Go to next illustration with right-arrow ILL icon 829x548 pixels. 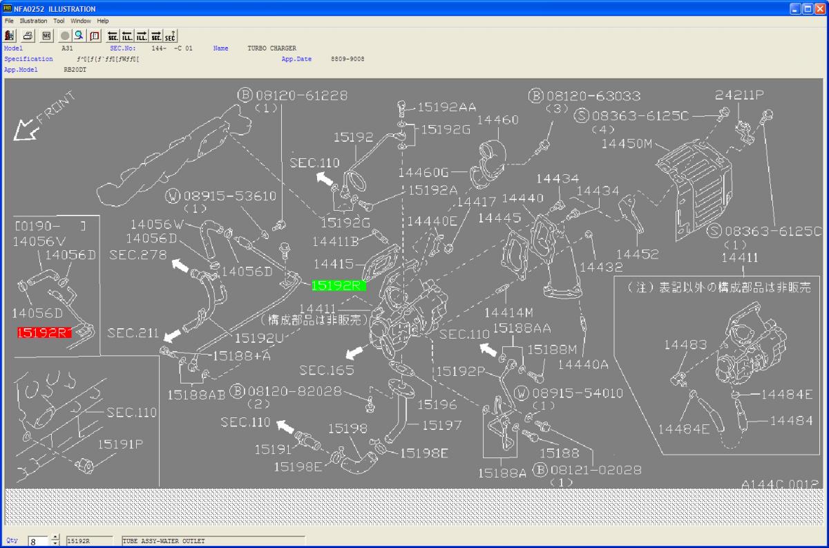point(142,35)
